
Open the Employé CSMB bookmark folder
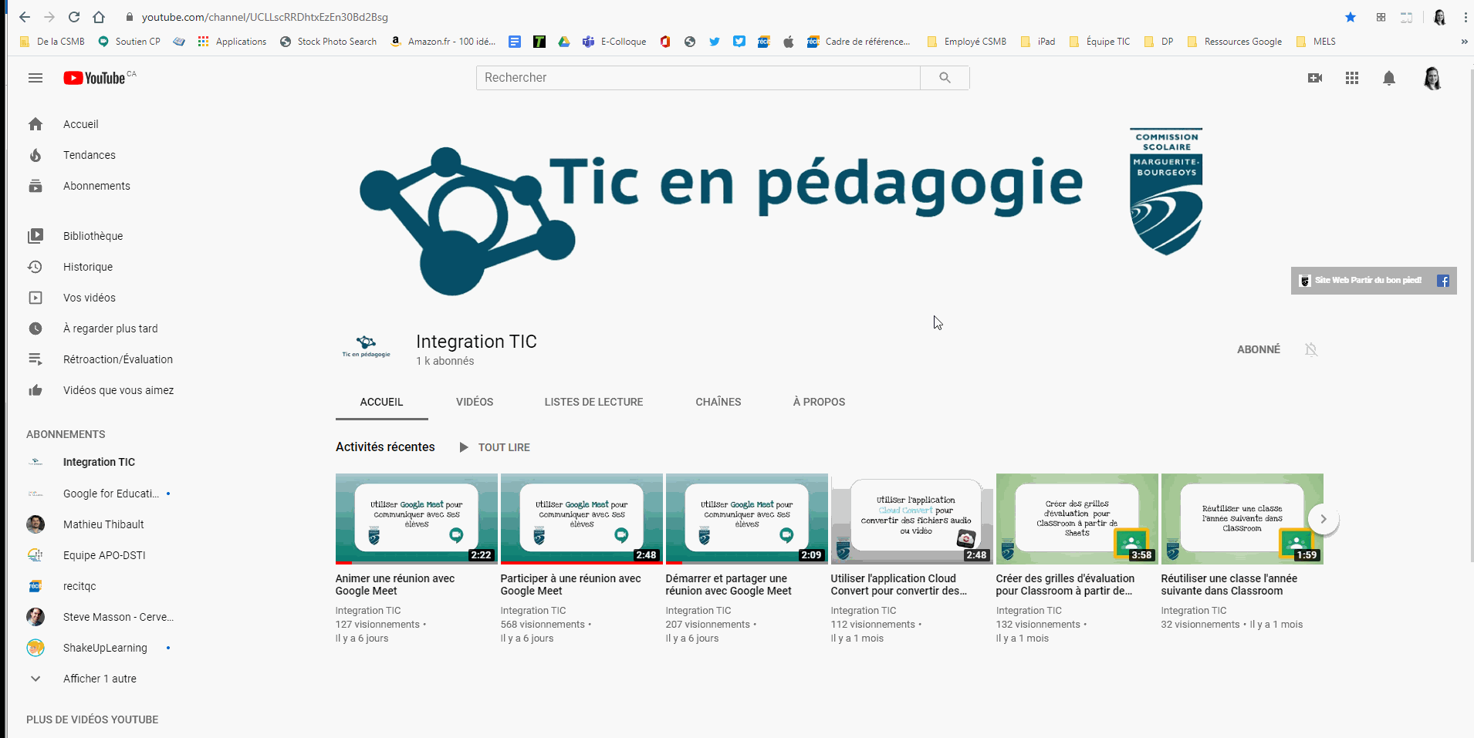tap(966, 42)
